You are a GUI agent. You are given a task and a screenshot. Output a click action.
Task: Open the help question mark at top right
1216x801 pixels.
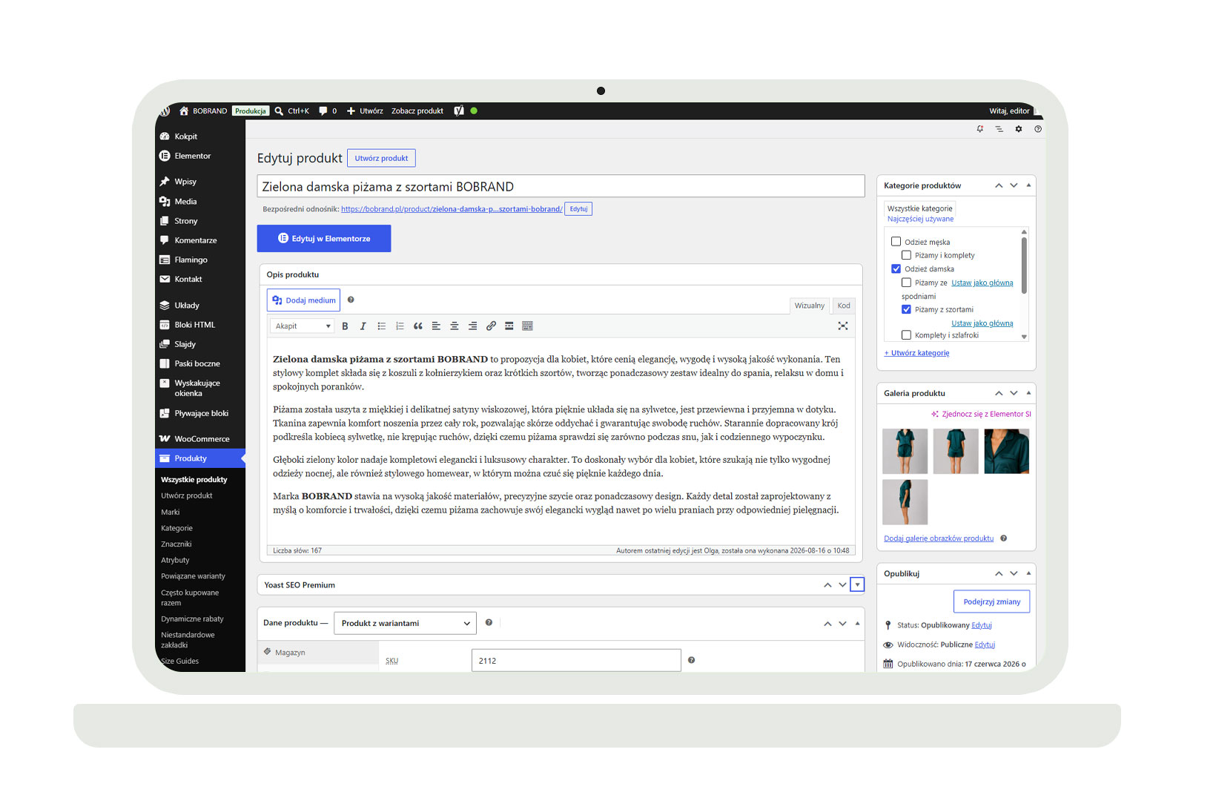tap(1038, 129)
